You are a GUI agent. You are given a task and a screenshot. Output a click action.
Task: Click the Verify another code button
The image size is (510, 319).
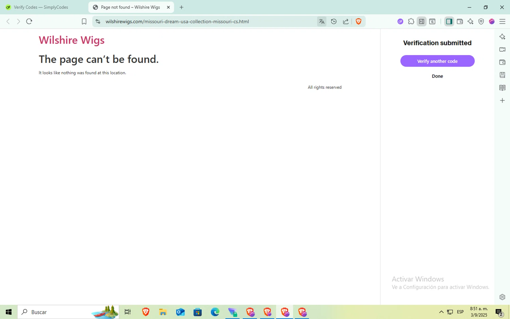(x=437, y=61)
